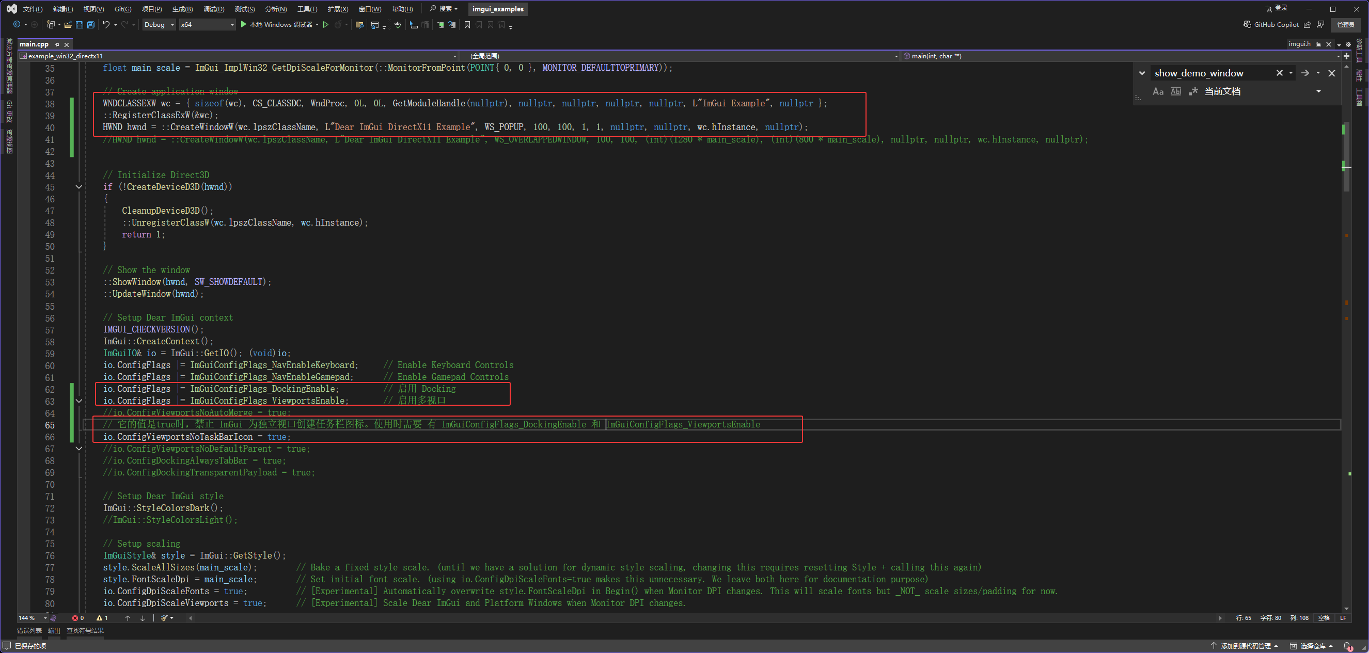Open the example_win32_directx11 project scope dropdown
The height and width of the screenshot is (653, 1369).
(x=239, y=56)
